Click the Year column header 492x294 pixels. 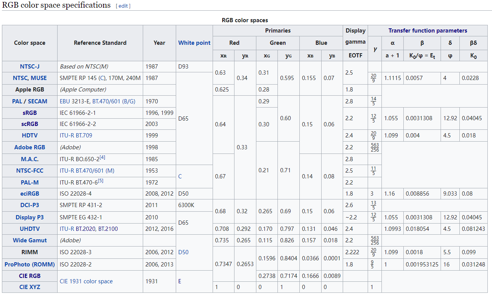(x=159, y=43)
